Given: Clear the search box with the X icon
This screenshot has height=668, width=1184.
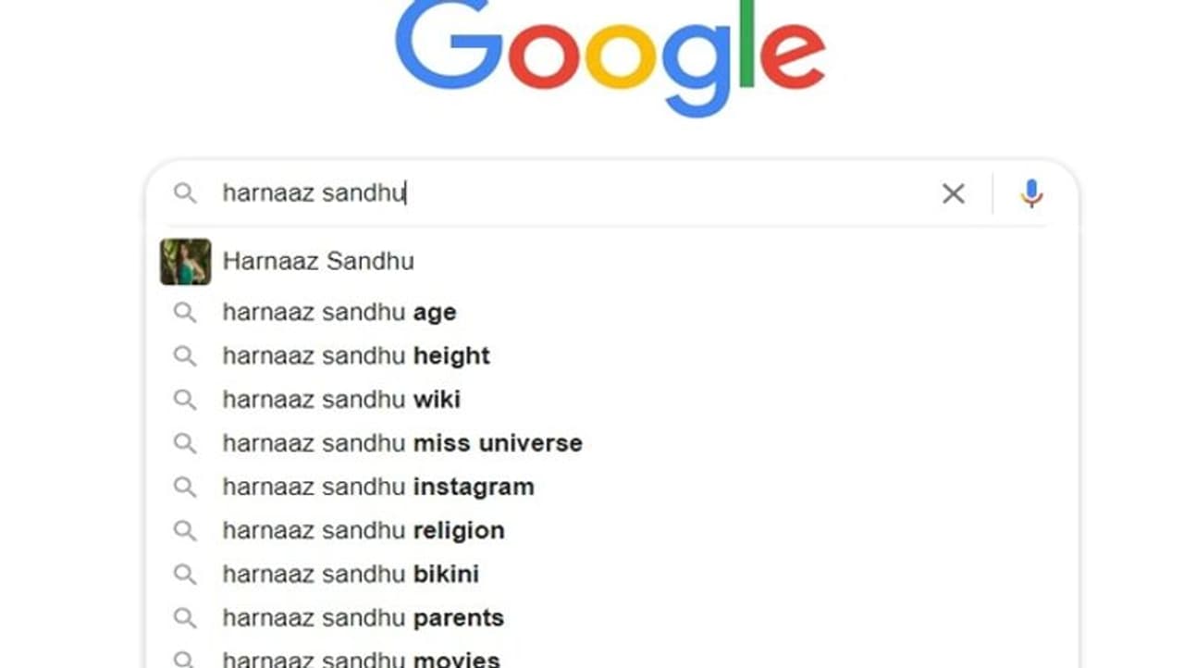Looking at the screenshot, I should click(953, 193).
